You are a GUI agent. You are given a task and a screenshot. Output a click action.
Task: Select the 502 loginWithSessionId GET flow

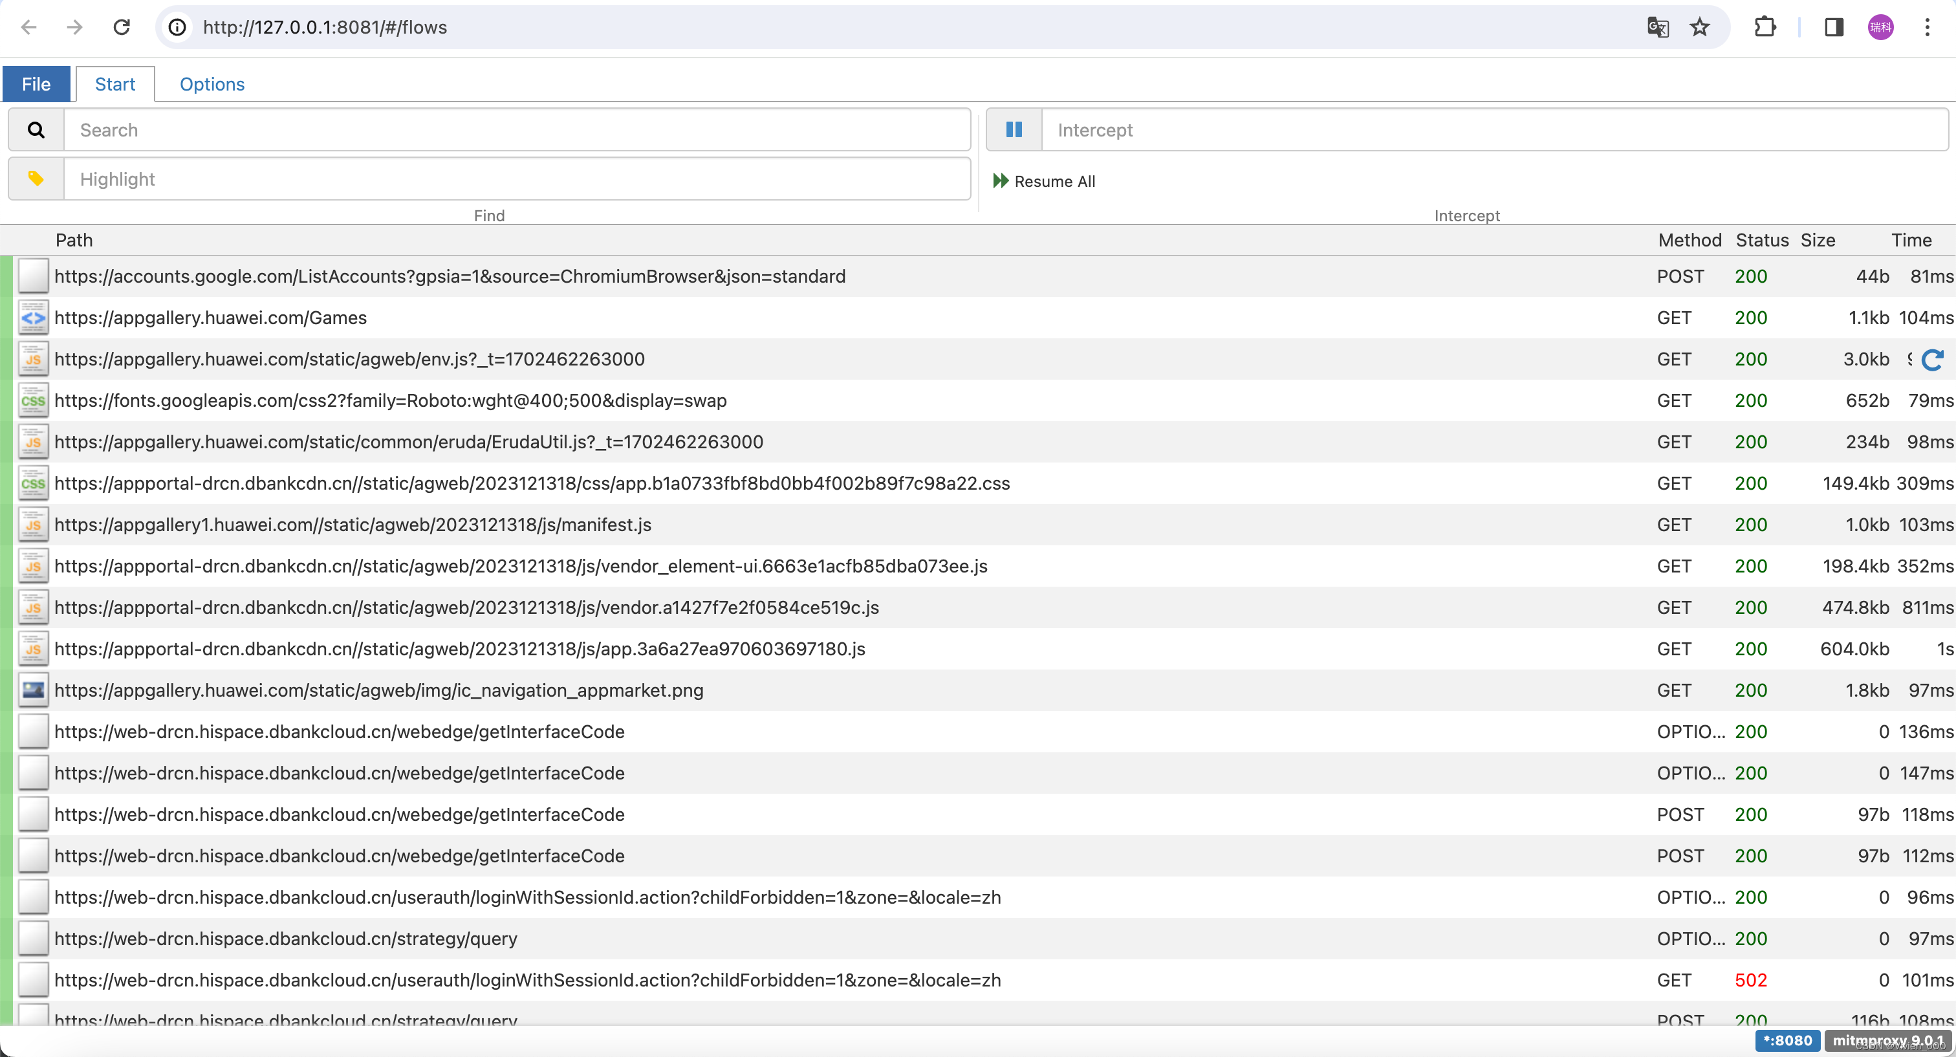tap(527, 980)
